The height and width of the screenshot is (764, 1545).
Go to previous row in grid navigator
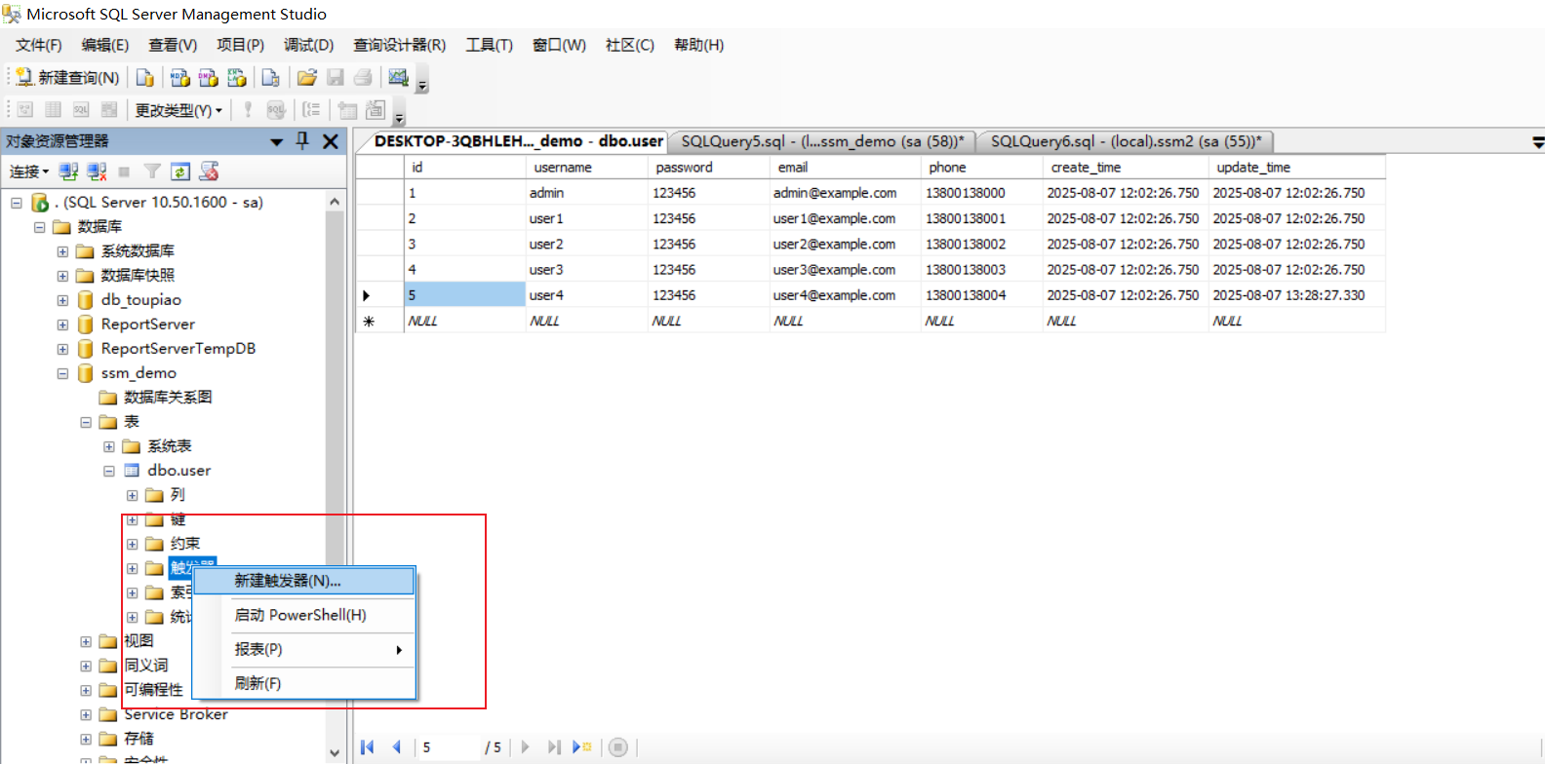pyautogui.click(x=396, y=747)
